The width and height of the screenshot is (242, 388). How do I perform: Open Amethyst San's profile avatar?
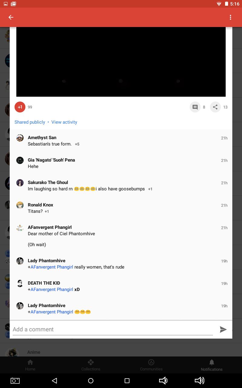20,138
